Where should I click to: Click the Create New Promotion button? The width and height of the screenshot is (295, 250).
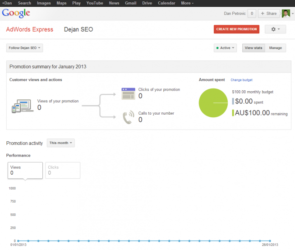(236, 29)
